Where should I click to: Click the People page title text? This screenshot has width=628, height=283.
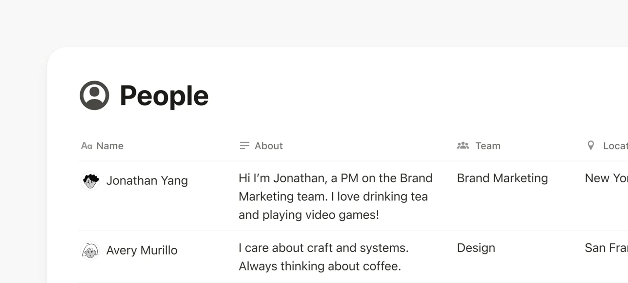click(x=164, y=95)
